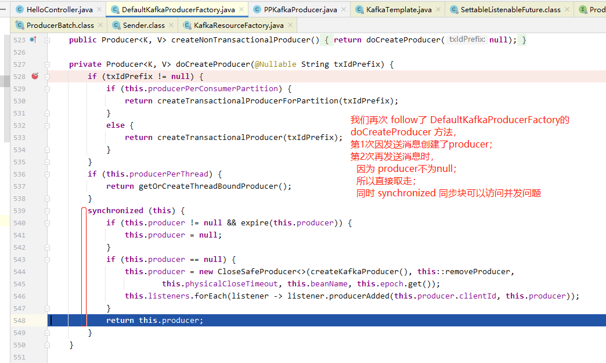Close the DefaultKafkaProducerFactory.java tab
Viewport: 606px width, 363px height.
pos(241,9)
